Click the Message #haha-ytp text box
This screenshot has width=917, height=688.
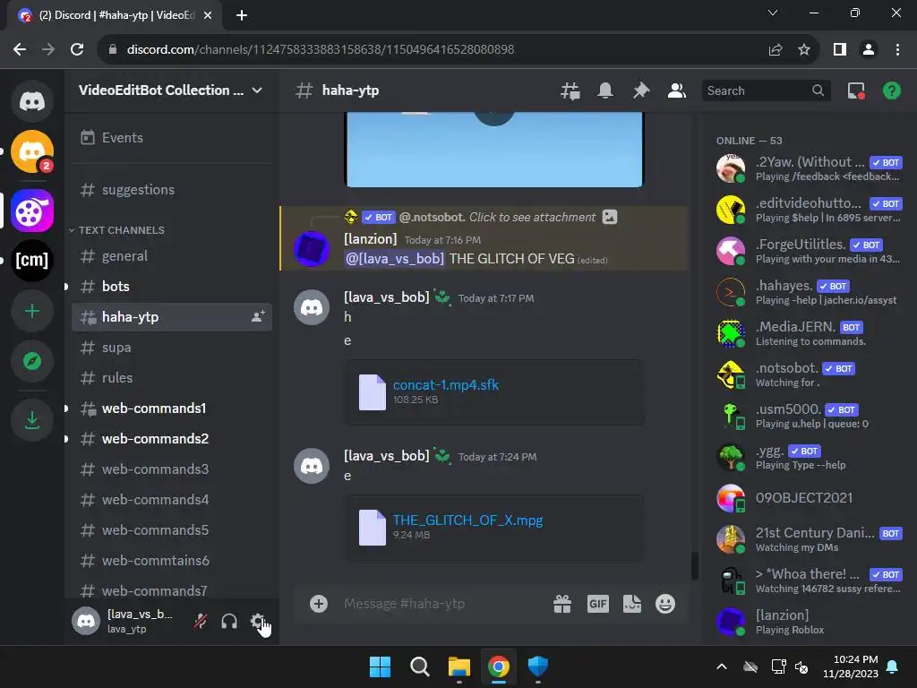tap(441, 604)
